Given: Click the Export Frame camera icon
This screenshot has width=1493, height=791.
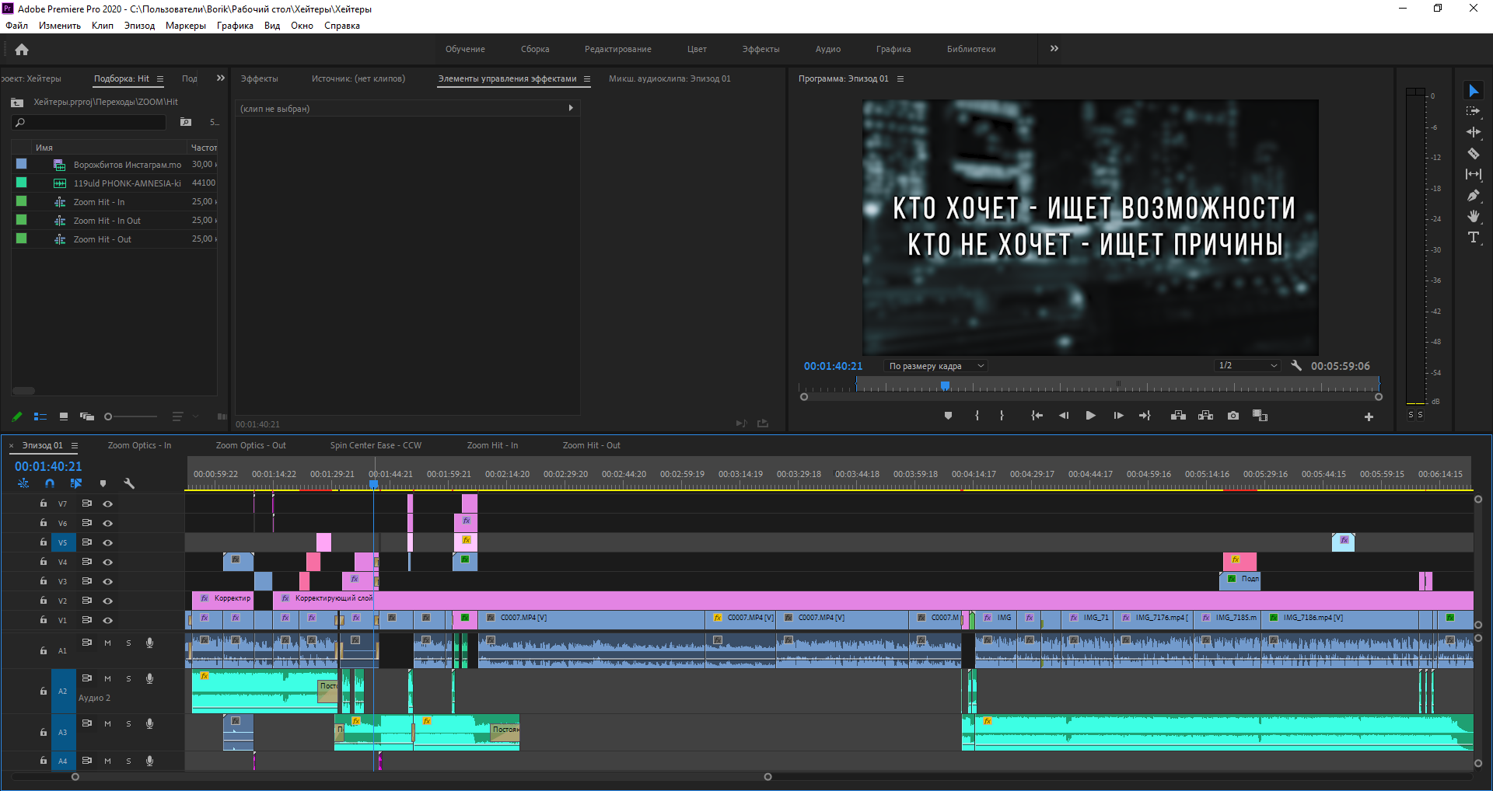Looking at the screenshot, I should coord(1233,416).
